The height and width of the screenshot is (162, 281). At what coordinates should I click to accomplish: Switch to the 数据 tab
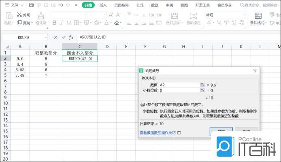[x=155, y=5]
